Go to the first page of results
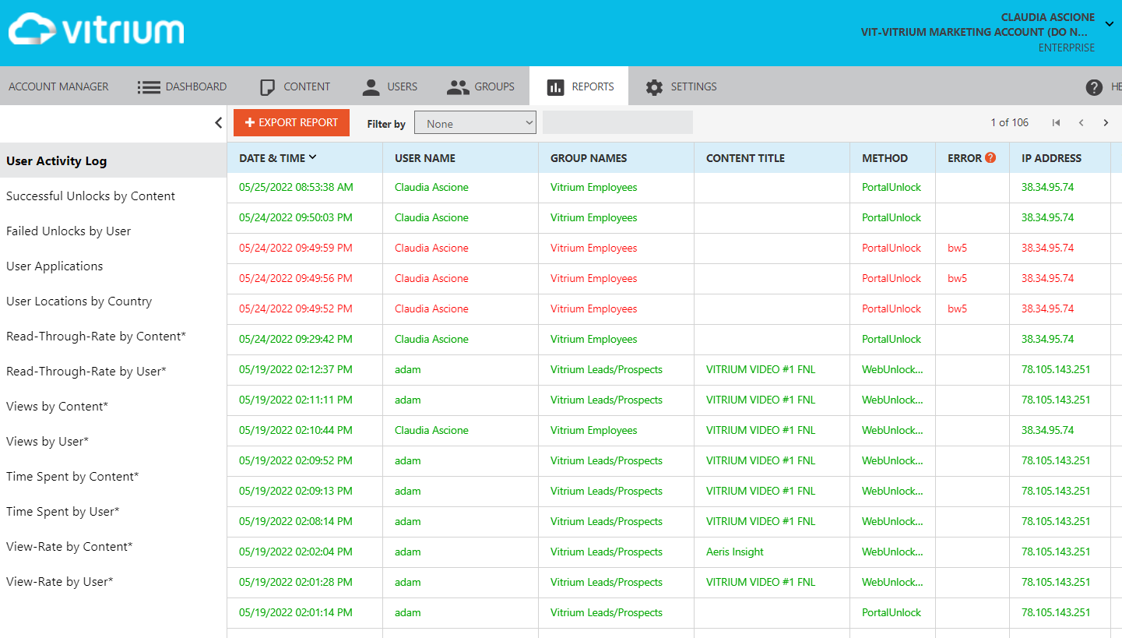The height and width of the screenshot is (638, 1122). pyautogui.click(x=1056, y=123)
